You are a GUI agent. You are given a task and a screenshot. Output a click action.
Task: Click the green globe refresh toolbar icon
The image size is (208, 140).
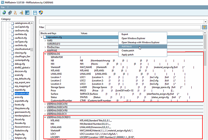click(4, 12)
